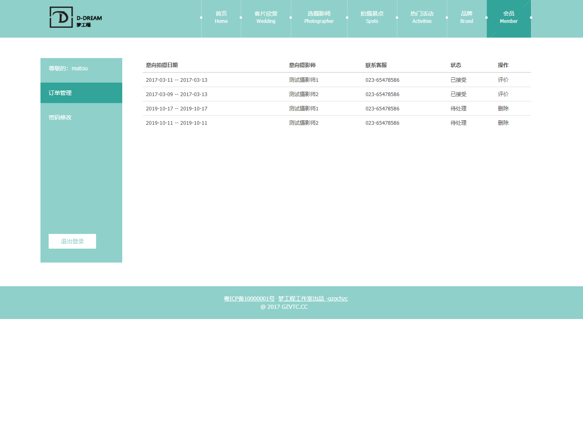
Task: Open 选摄影师 Photographer menu
Action: pos(319,18)
